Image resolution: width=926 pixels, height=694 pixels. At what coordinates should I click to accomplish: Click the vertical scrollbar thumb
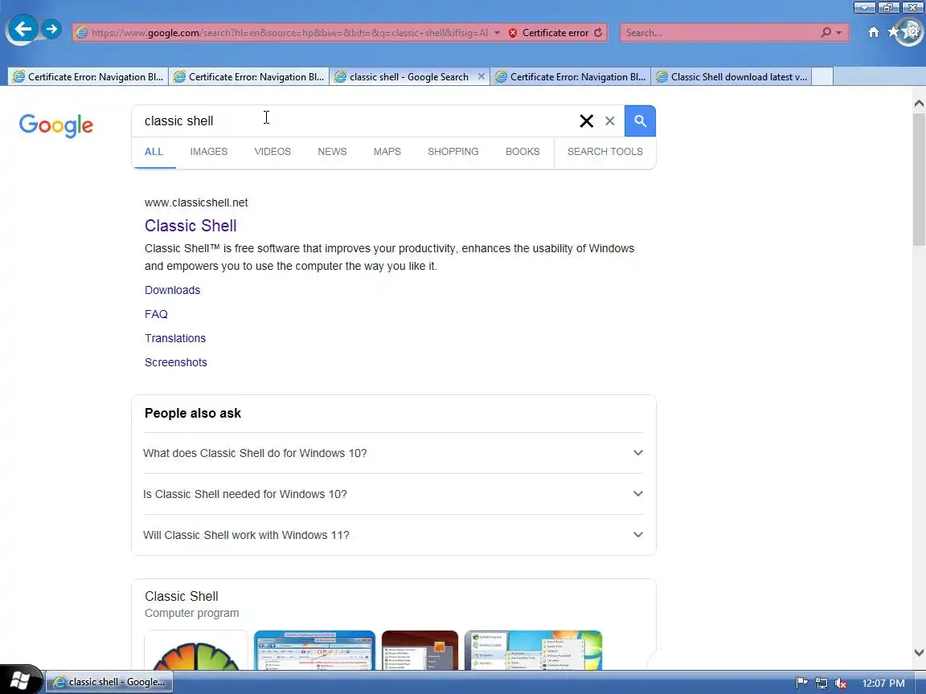(x=919, y=179)
